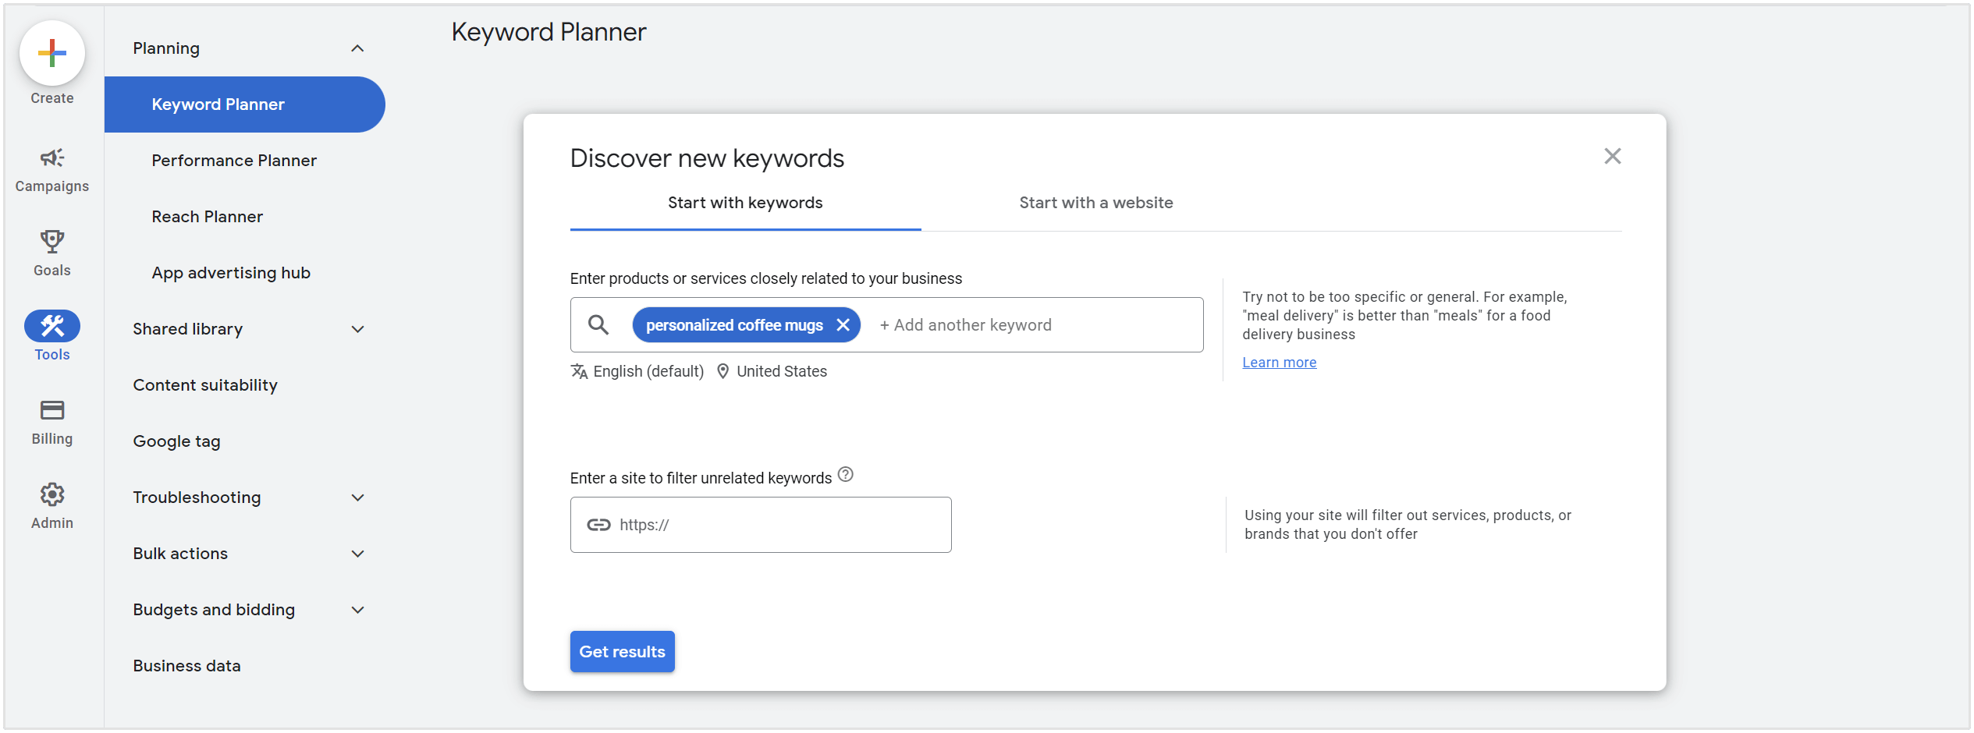Close the Discover new keywords dialog
This screenshot has height=733, width=1974.
(x=1612, y=157)
